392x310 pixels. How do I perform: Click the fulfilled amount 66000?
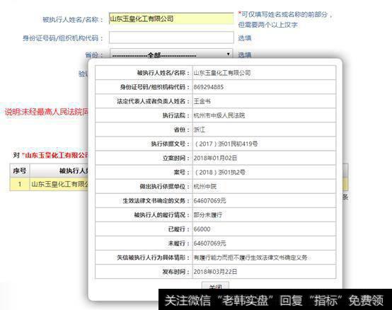(x=202, y=229)
